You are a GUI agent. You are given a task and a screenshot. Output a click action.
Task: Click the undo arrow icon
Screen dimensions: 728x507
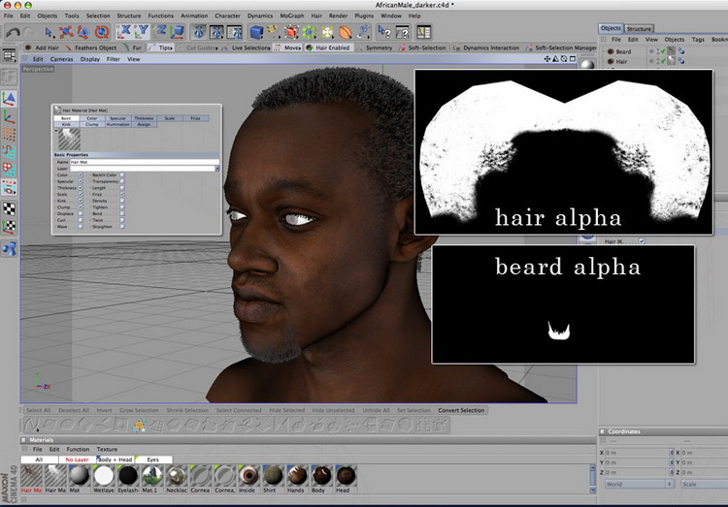point(13,32)
